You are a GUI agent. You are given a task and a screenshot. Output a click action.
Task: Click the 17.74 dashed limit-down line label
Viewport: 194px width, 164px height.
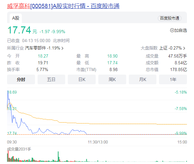[12, 133]
